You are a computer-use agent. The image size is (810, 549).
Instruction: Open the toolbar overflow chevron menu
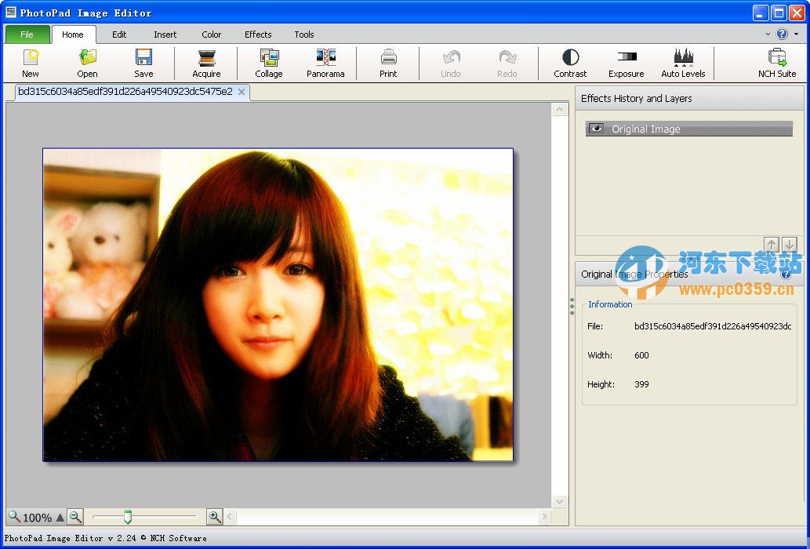(770, 35)
